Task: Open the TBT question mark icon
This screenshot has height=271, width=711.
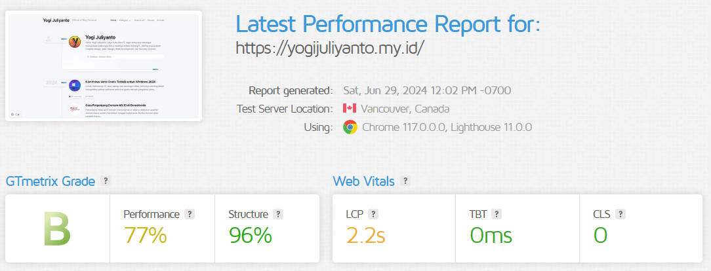Action: tap(497, 215)
